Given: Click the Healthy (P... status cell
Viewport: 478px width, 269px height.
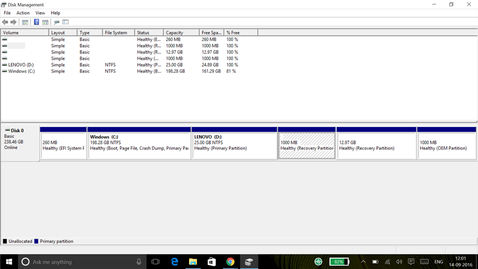Looking at the screenshot, I should [x=149, y=64].
